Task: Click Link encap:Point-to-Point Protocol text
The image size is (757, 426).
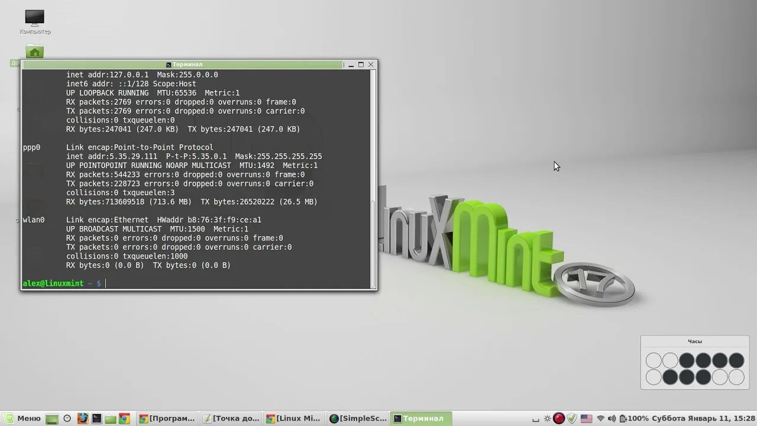Action: (140, 147)
